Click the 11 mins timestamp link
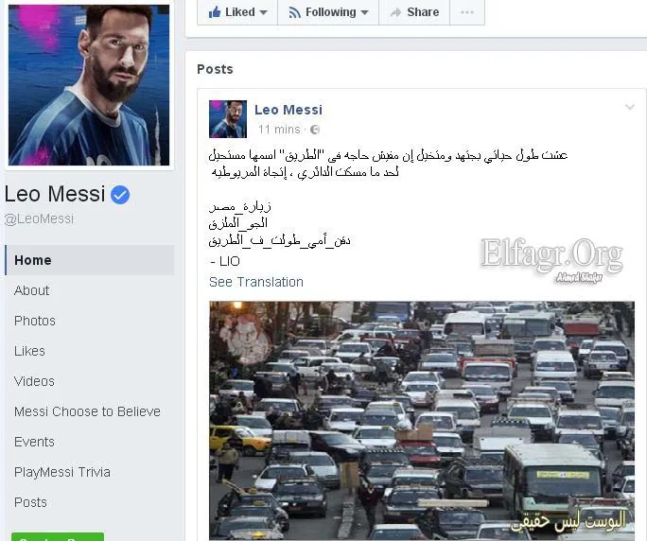The image size is (647, 541). [x=279, y=130]
